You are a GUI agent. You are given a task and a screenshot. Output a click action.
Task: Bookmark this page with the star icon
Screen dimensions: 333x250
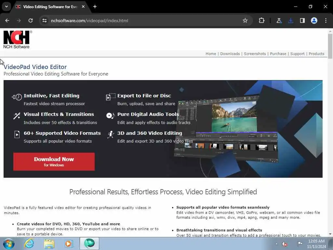click(245, 21)
